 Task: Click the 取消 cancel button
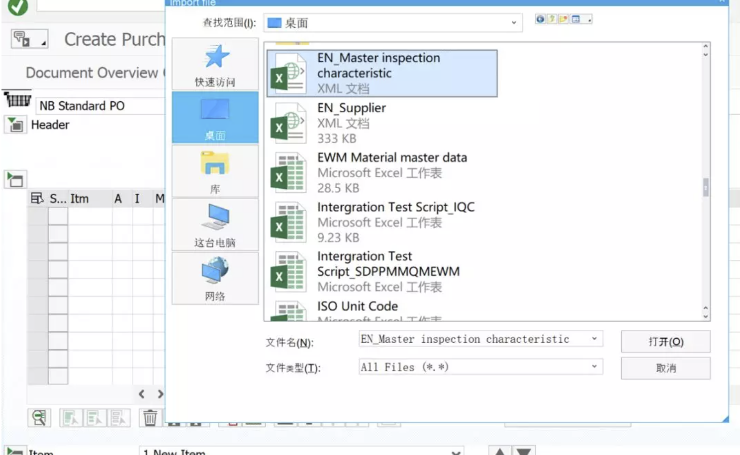(x=665, y=368)
